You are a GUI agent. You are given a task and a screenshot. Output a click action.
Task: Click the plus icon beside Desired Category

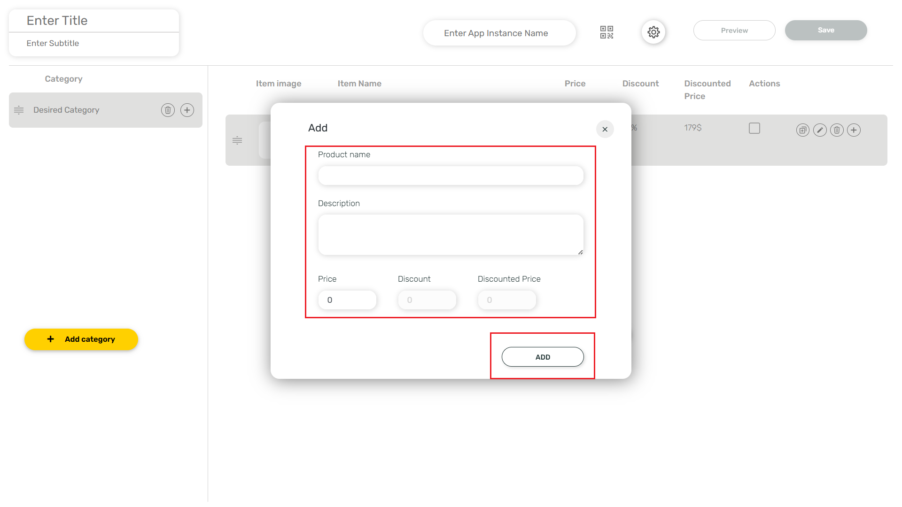pos(187,110)
